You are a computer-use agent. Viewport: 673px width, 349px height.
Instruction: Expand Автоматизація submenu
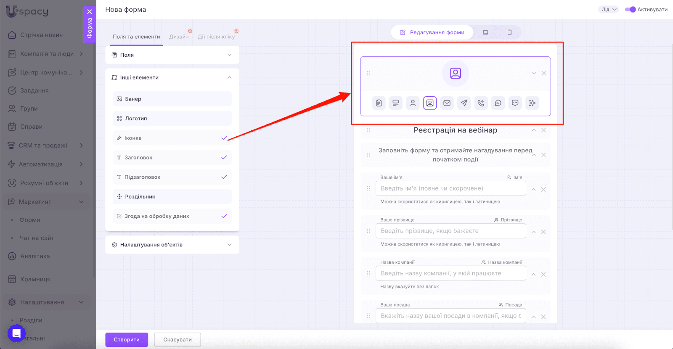[x=81, y=164]
